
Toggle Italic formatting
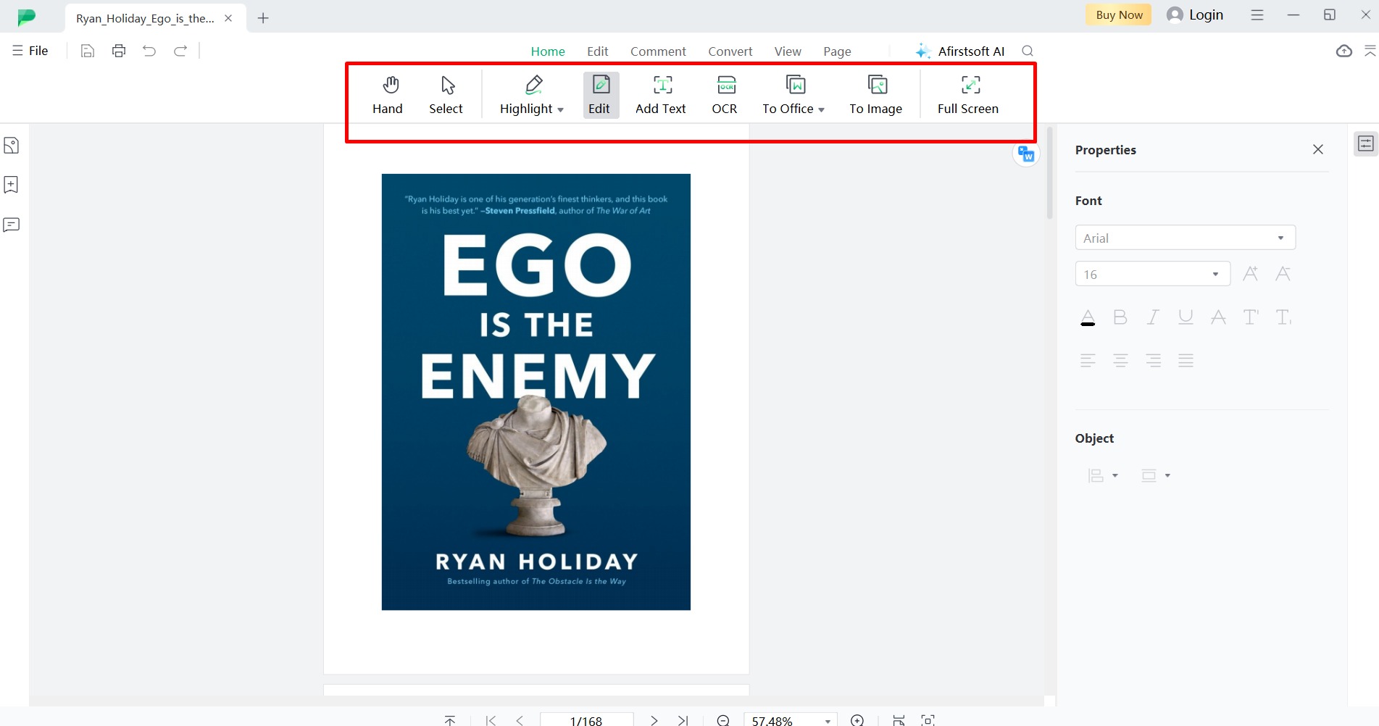click(1153, 317)
